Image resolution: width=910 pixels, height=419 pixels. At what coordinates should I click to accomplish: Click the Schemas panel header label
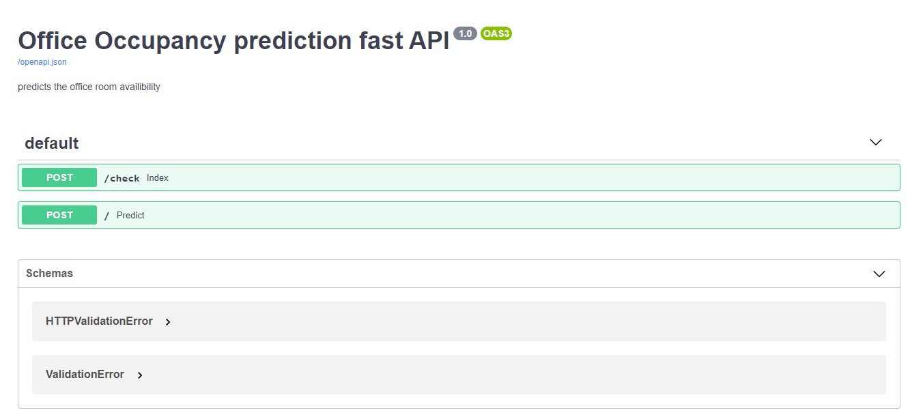[49, 273]
